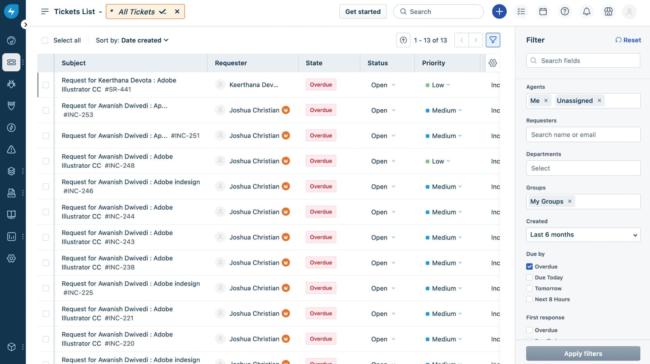Open notifications from the bell icon

click(586, 11)
